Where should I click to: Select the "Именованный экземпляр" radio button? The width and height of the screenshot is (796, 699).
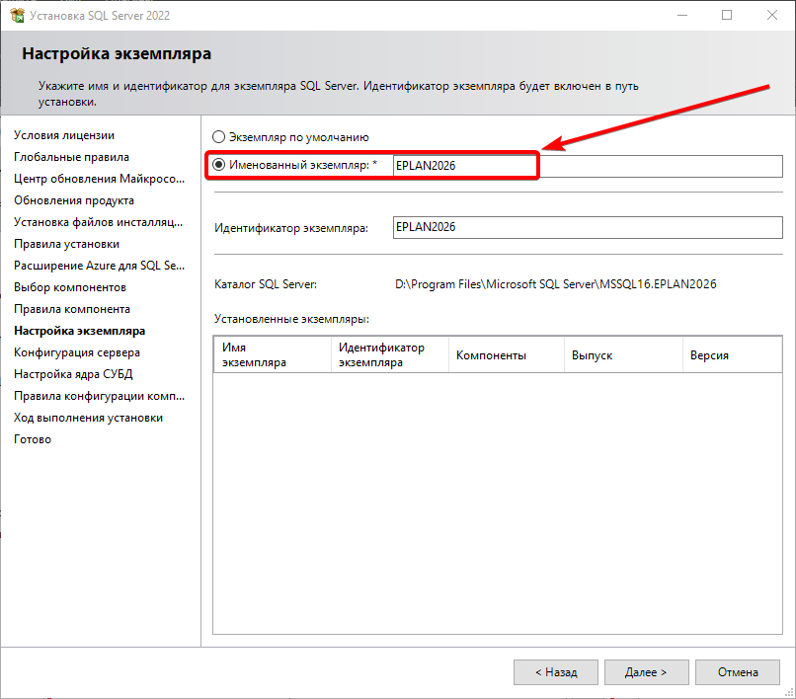coord(218,165)
